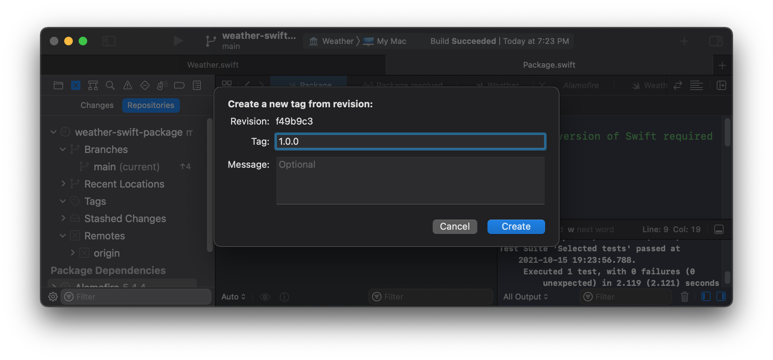Select the Repositories tab

(151, 105)
